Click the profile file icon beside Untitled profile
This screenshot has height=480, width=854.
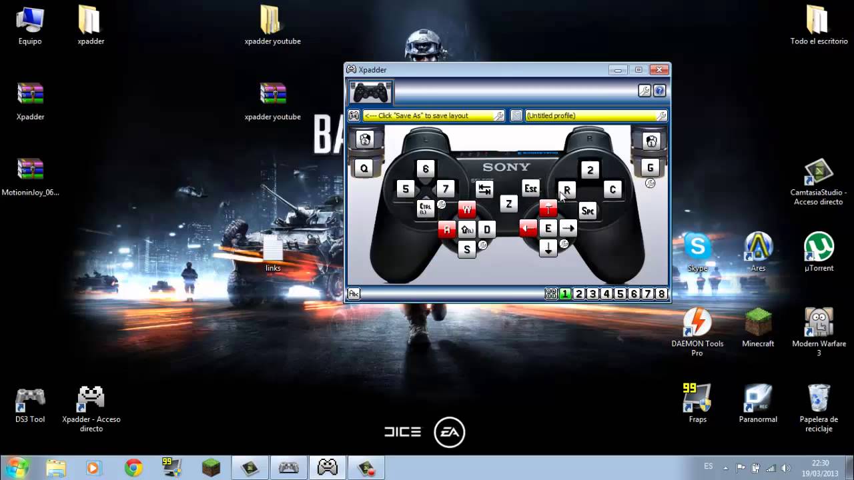point(516,115)
